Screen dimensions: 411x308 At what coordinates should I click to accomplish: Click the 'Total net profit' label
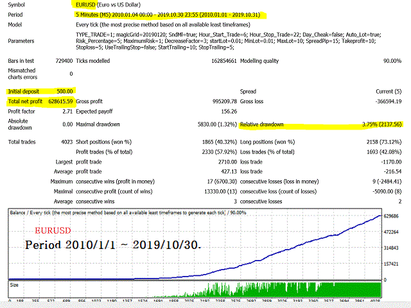click(x=25, y=101)
